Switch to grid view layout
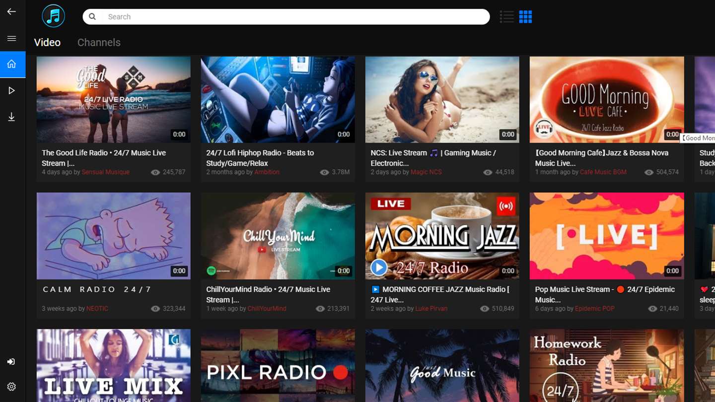 tap(525, 17)
